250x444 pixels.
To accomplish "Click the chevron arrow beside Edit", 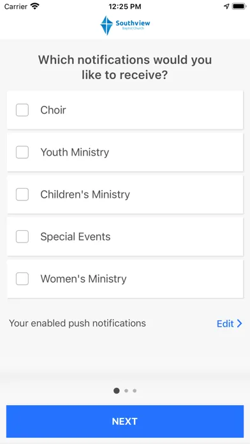I will coord(240,323).
